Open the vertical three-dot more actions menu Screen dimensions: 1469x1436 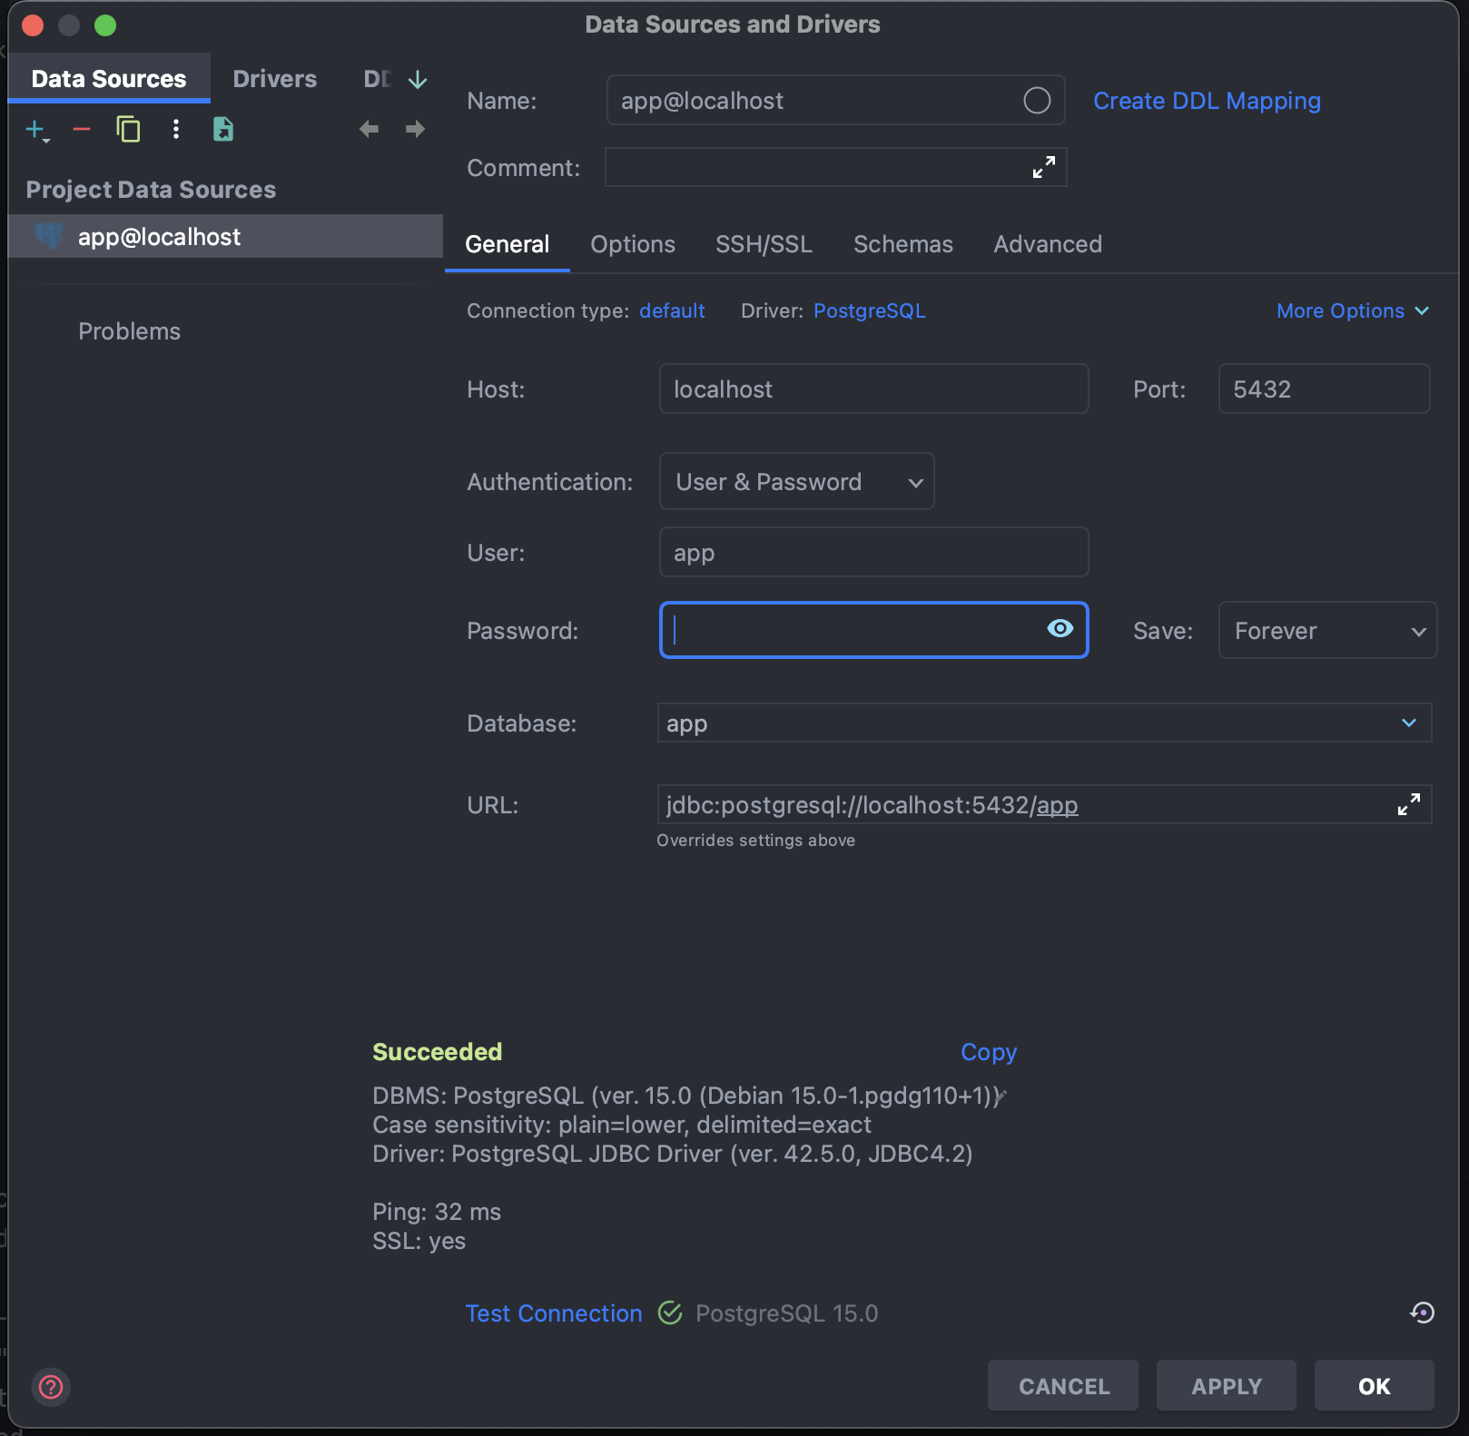point(176,130)
